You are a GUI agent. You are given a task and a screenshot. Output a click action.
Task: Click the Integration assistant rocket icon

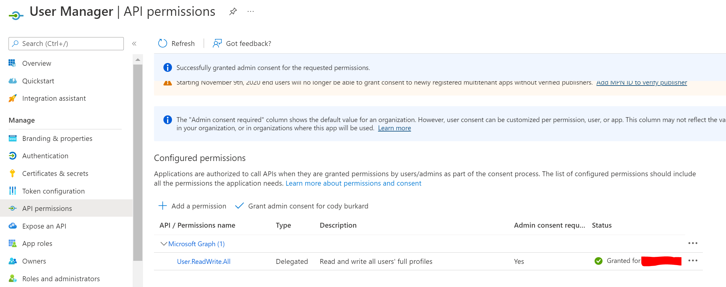(13, 98)
